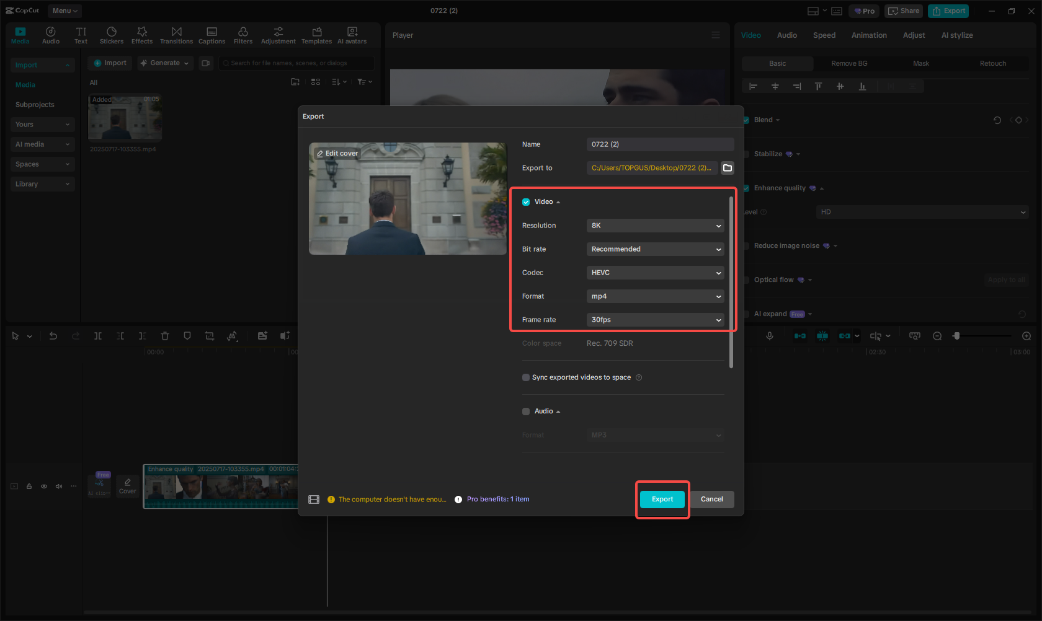This screenshot has height=621, width=1042.
Task: Enable the Audio export checkbox
Action: (526, 411)
